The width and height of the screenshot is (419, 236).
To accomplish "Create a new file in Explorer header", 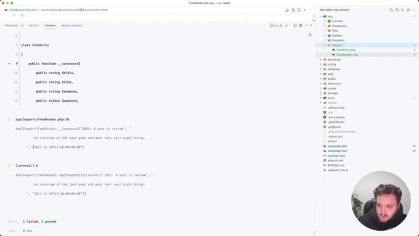I will click(391, 10).
